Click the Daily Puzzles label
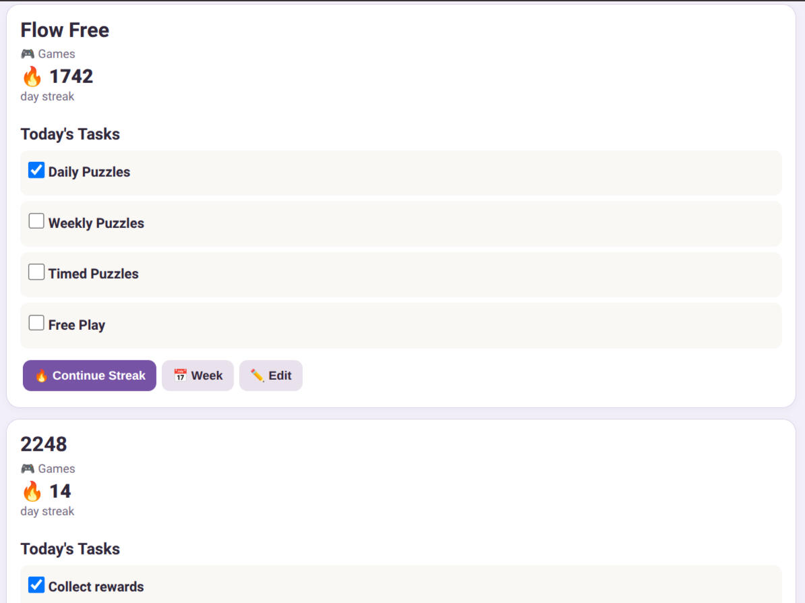The height and width of the screenshot is (603, 805). tap(89, 172)
